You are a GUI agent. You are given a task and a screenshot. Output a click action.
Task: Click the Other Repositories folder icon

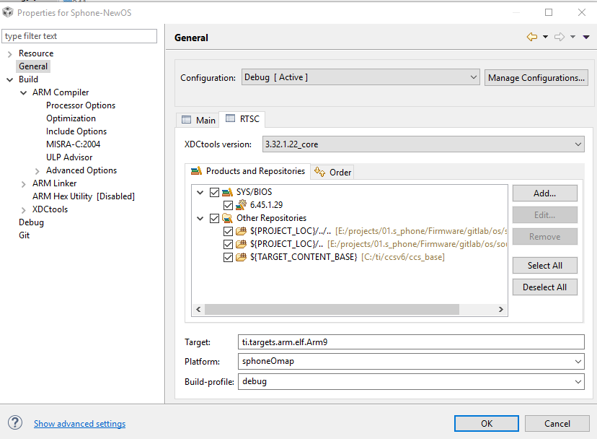coord(227,218)
